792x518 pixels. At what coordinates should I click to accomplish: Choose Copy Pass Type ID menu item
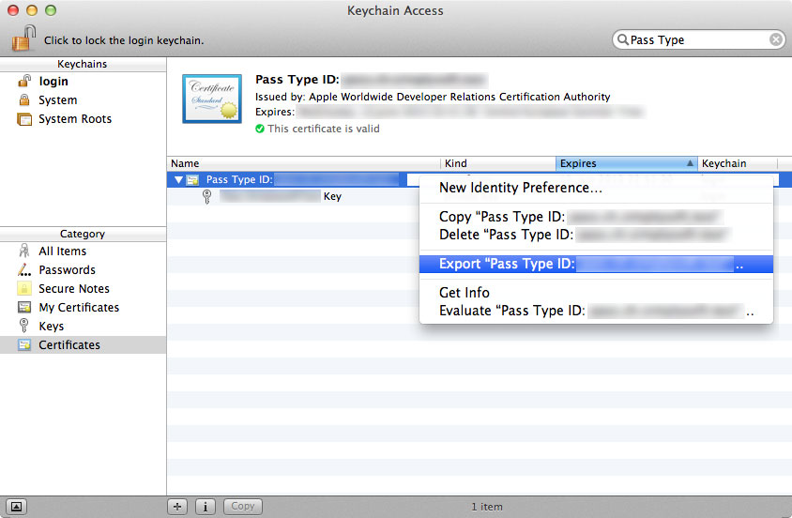point(596,217)
